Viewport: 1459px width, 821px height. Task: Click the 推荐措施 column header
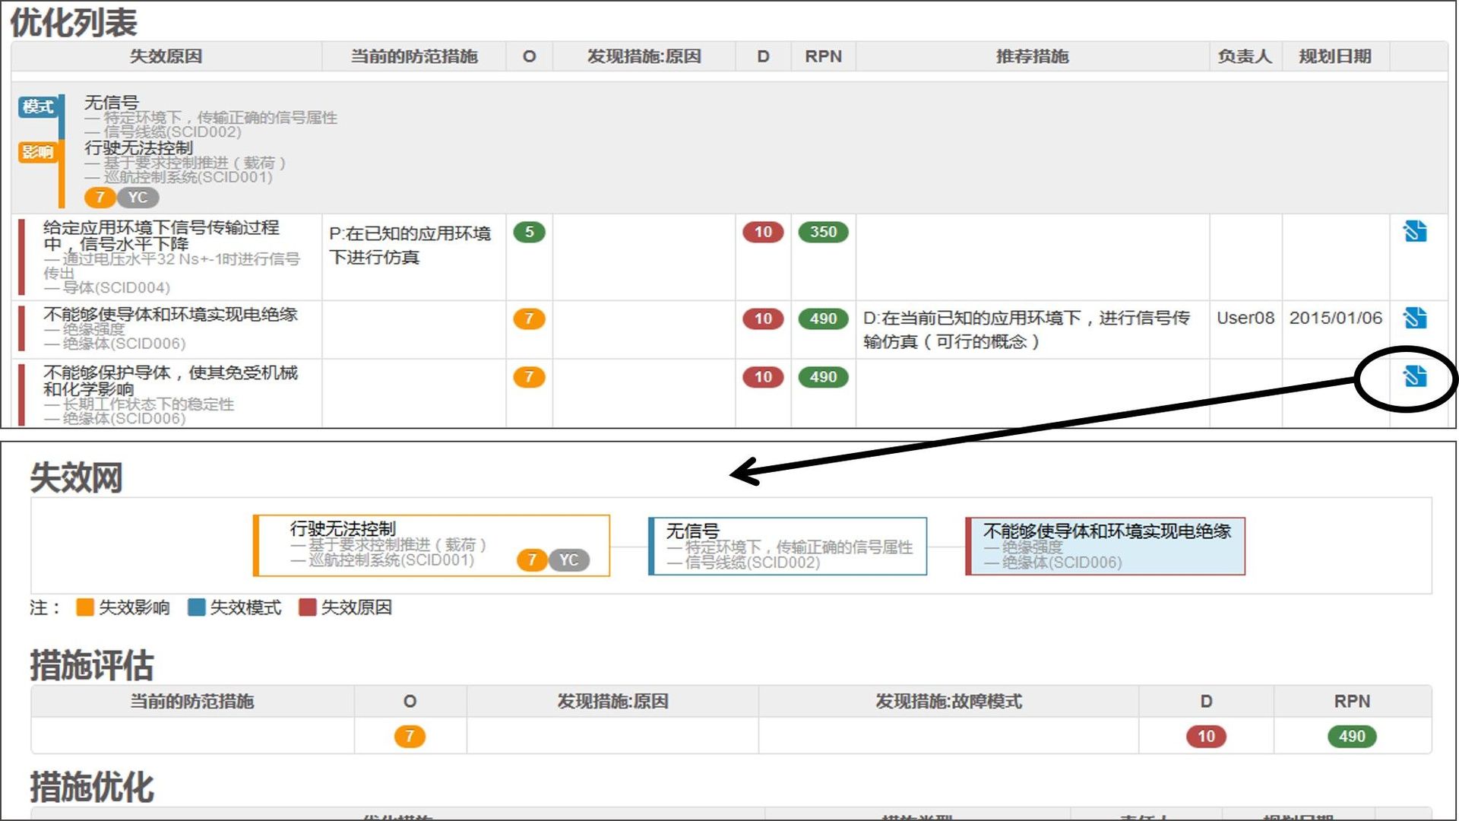[x=1031, y=56]
